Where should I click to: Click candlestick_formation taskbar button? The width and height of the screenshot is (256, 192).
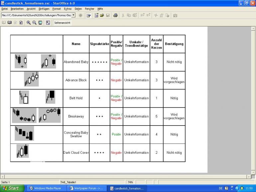click(127, 188)
